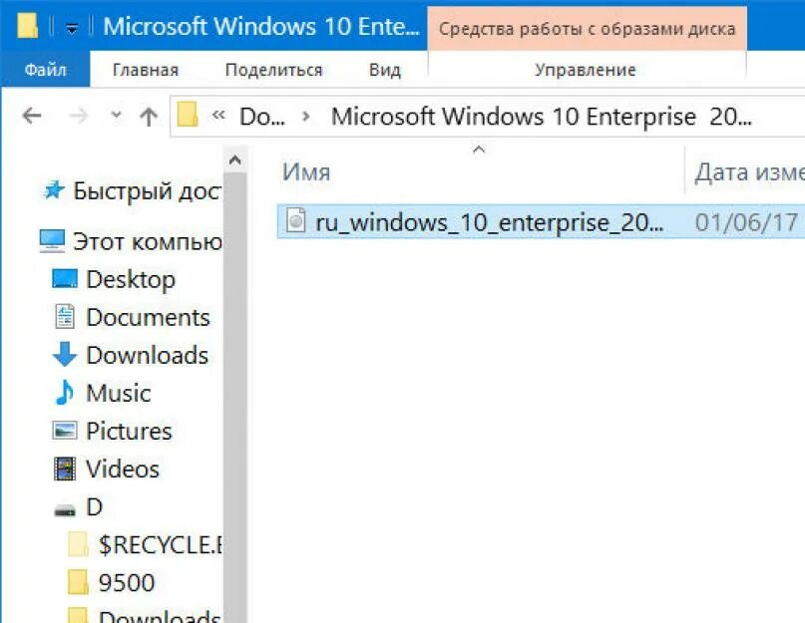Click the Videos film strip icon

coord(65,468)
